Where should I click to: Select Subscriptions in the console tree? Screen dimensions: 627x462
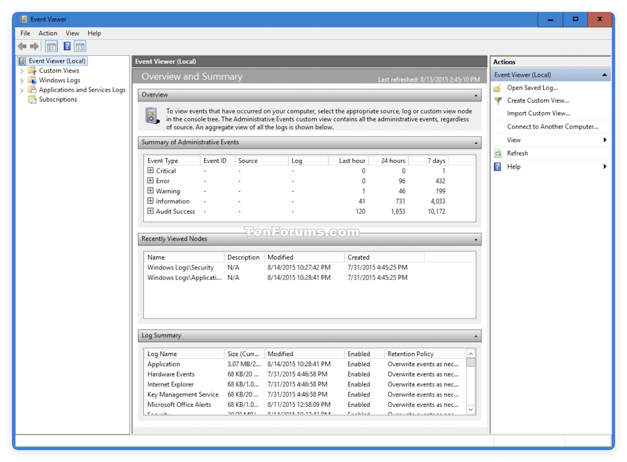pyautogui.click(x=58, y=99)
